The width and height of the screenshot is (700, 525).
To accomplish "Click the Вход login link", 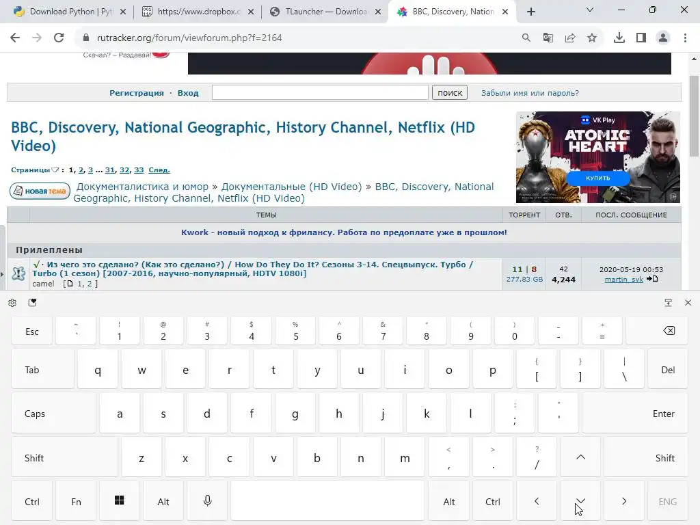I will 188,93.
